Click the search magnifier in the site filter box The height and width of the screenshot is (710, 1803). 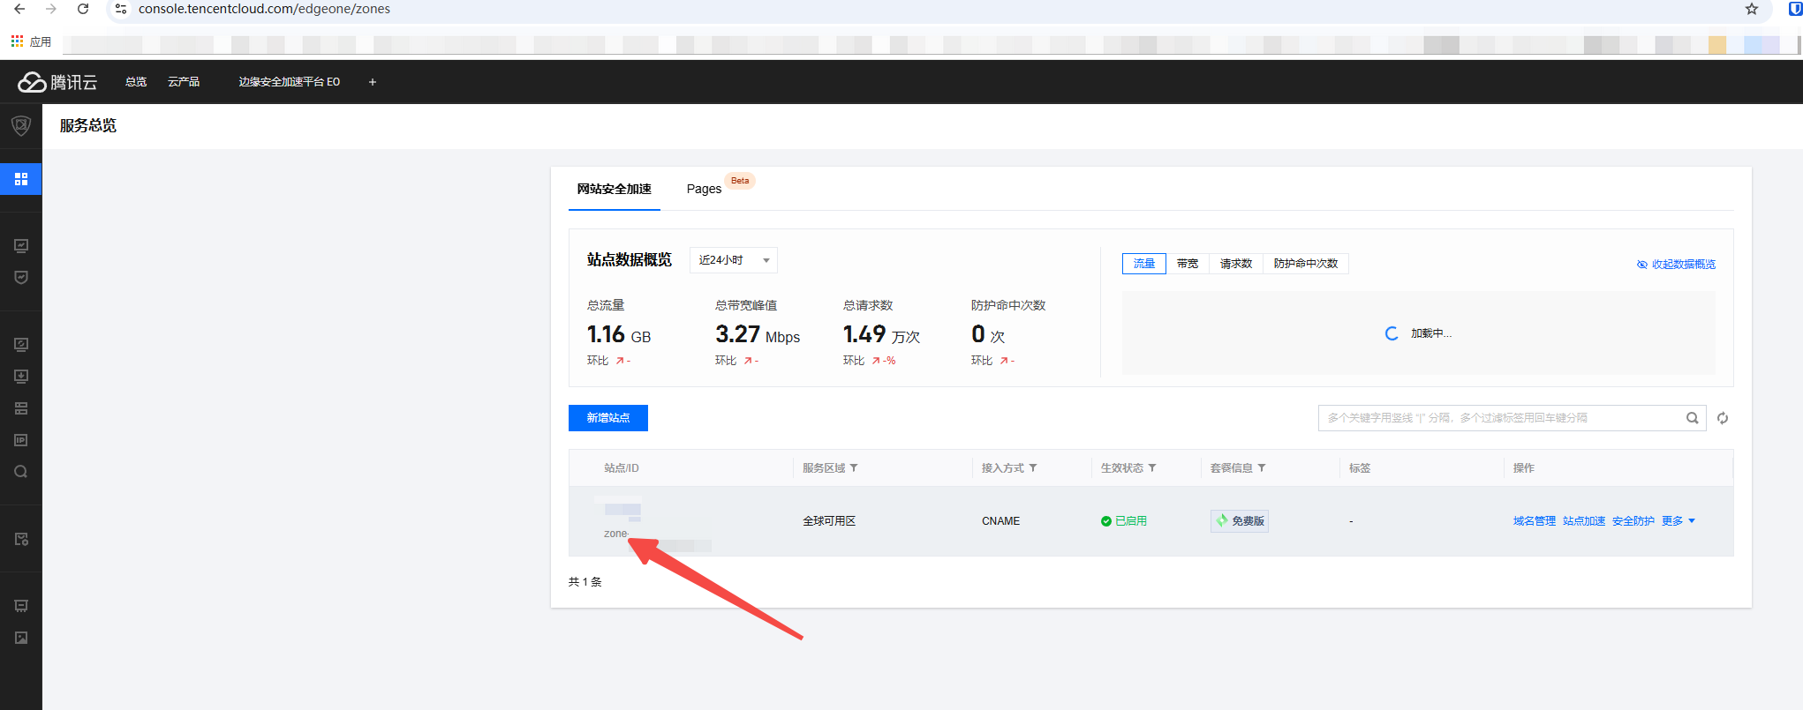1693,418
